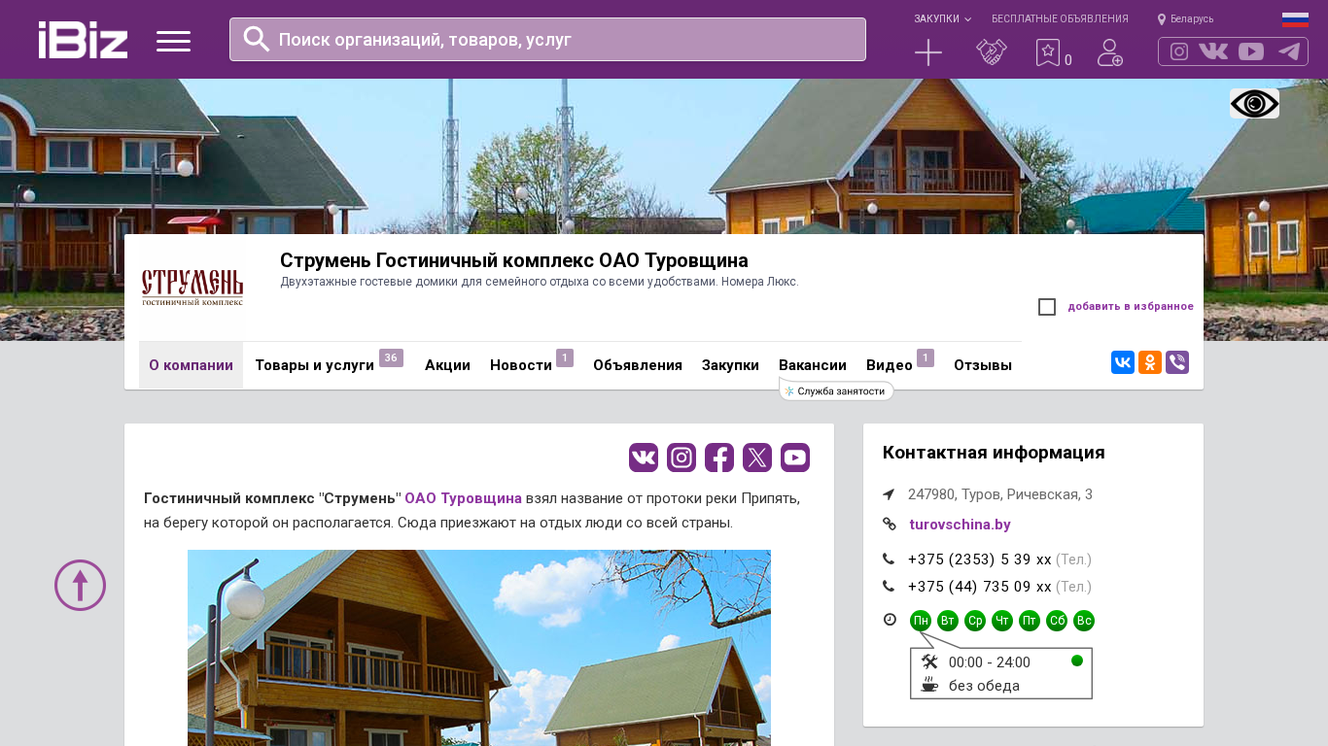Select Wednesday 'Ср' day indicator

(x=975, y=621)
